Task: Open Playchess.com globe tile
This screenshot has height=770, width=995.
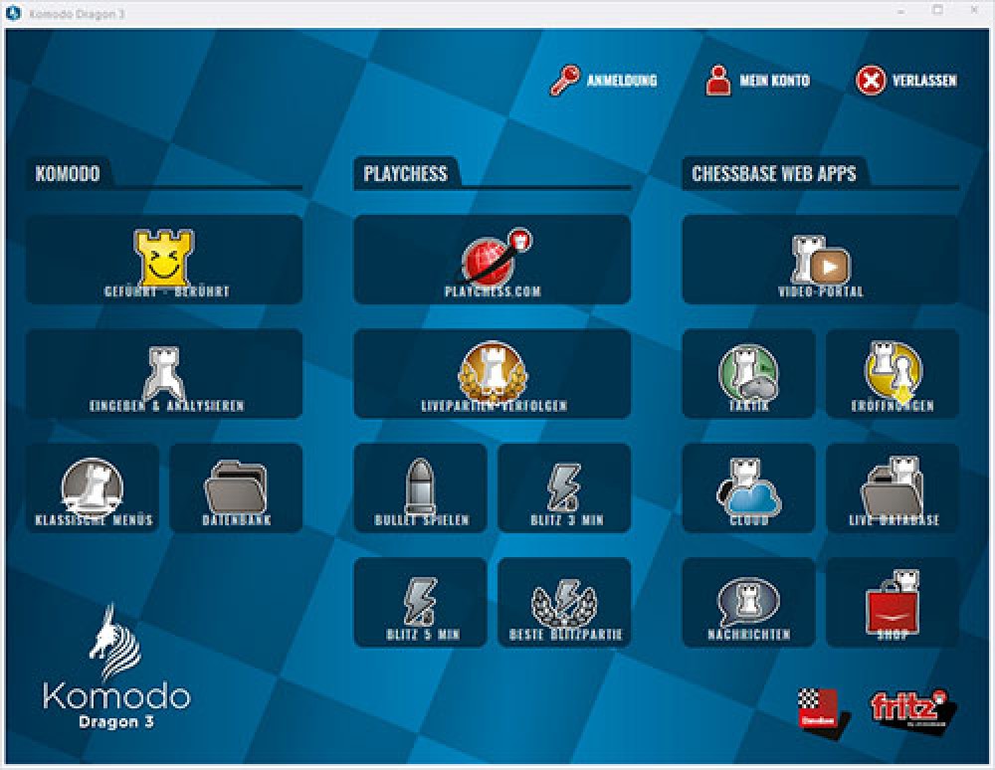Action: [493, 260]
